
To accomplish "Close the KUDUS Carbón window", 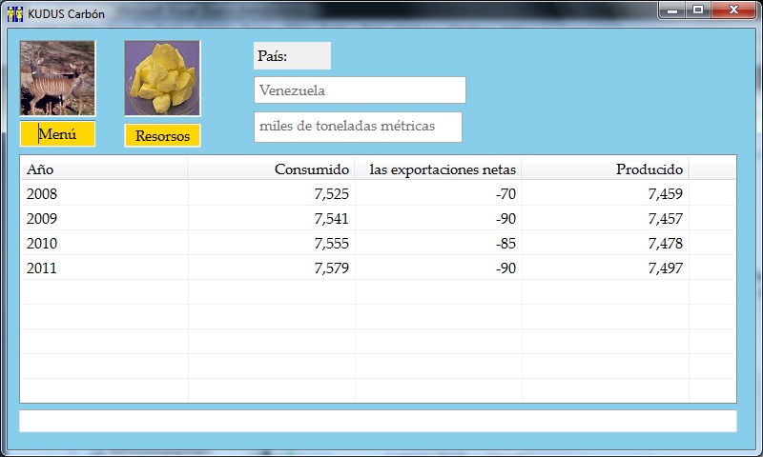I will click(x=733, y=10).
